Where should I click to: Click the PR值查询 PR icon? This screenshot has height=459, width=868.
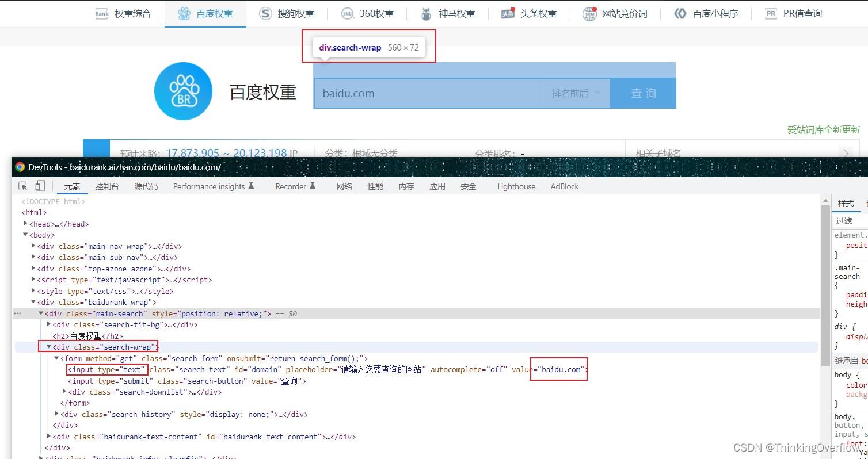(771, 14)
